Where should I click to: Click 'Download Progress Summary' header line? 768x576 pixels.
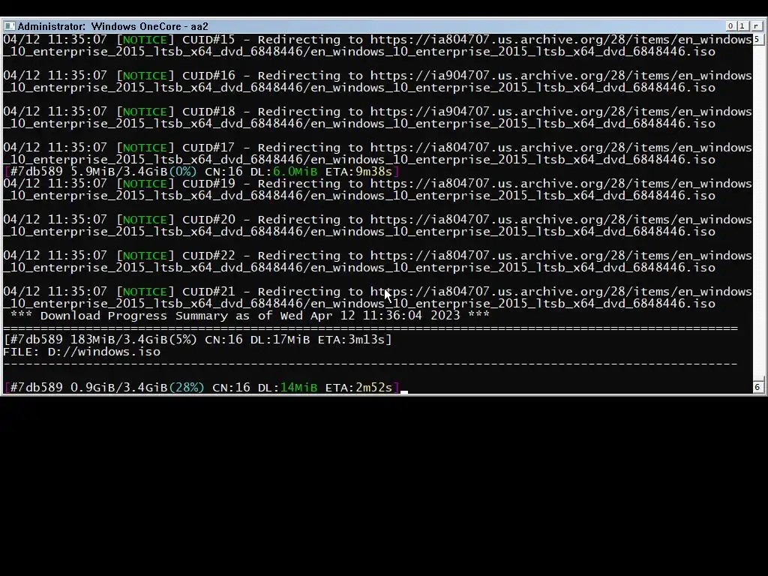(x=250, y=316)
